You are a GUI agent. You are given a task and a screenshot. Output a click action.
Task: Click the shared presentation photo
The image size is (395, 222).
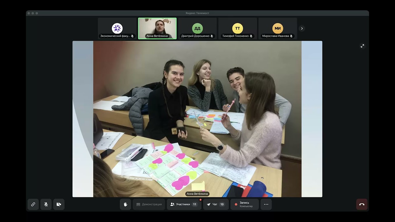click(x=197, y=119)
